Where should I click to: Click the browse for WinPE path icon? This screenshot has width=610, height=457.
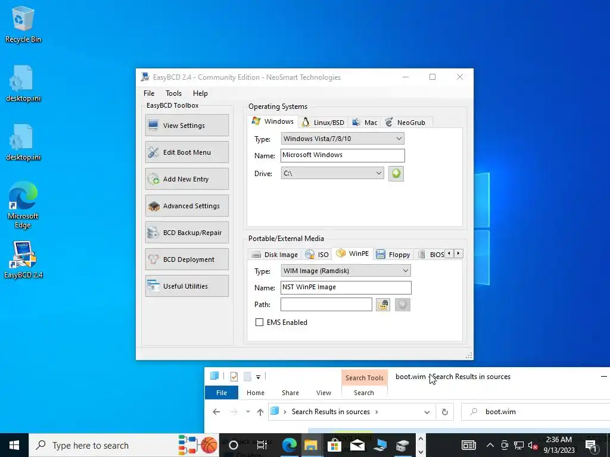(x=383, y=305)
